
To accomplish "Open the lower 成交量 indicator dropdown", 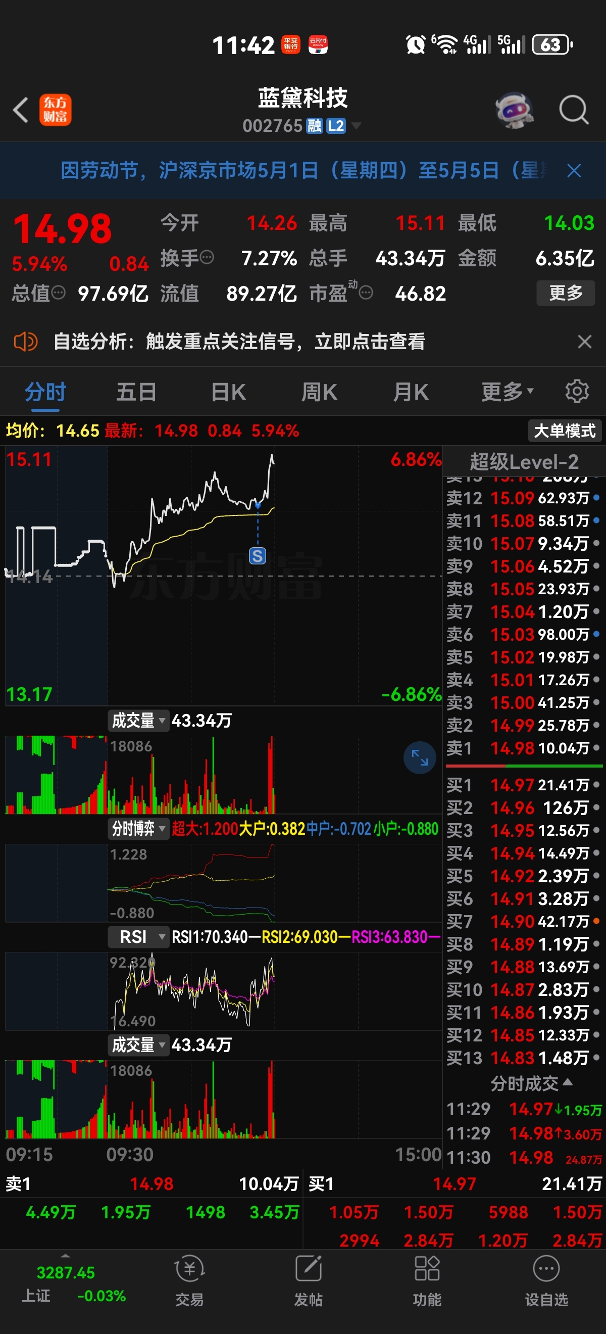I will 139,1044.
